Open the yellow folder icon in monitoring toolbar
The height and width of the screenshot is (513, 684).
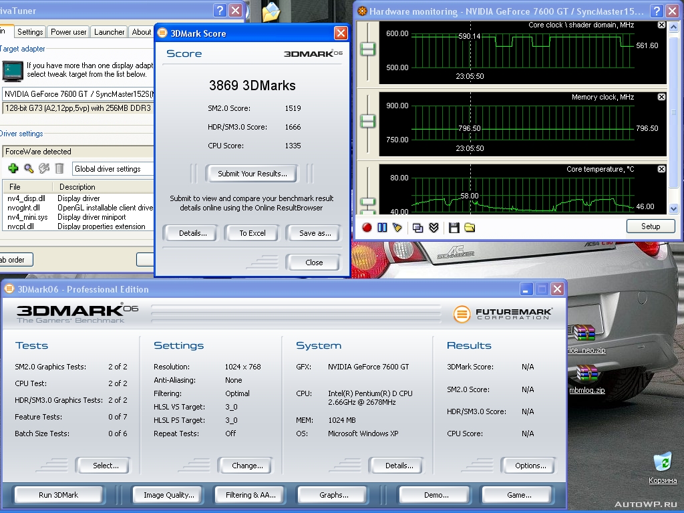[x=470, y=227]
